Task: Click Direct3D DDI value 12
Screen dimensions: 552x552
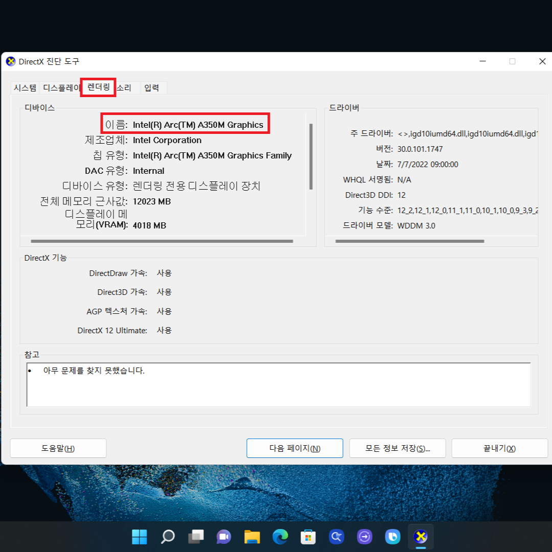Action: click(x=401, y=195)
